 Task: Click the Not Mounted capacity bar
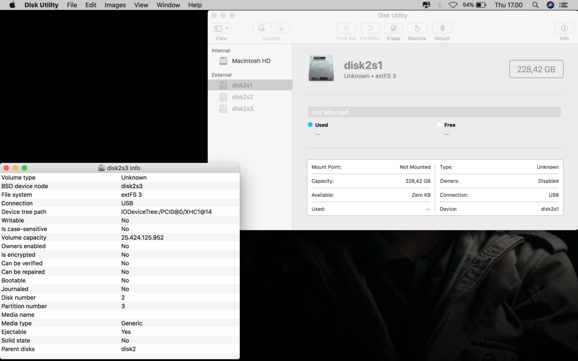click(434, 111)
